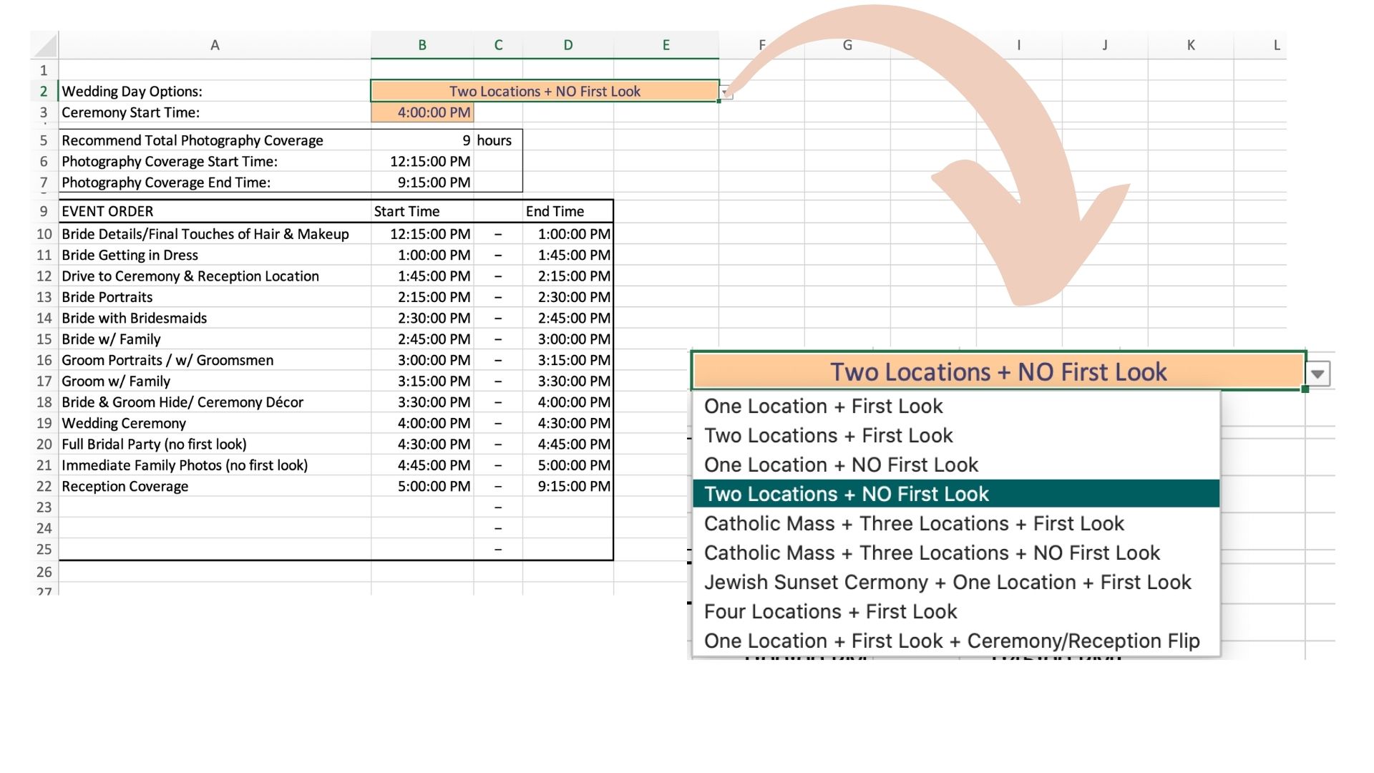Click row 10 header number

pyautogui.click(x=44, y=234)
